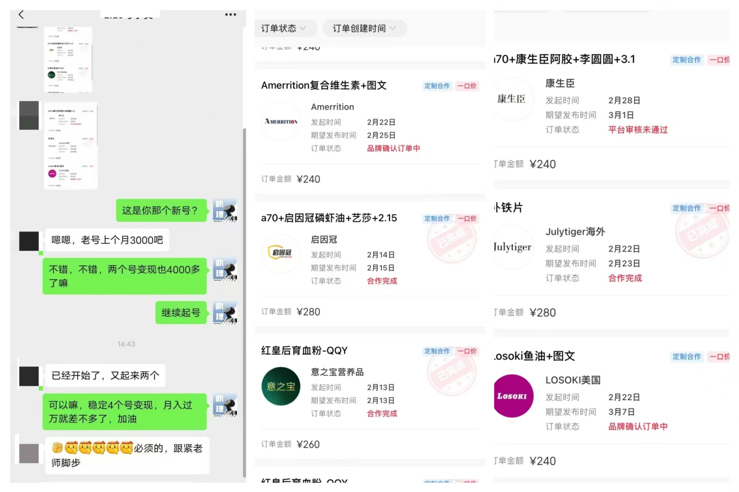Click brand name 意之宝营养品
Viewport: 739px width, 492px height.
(x=337, y=372)
